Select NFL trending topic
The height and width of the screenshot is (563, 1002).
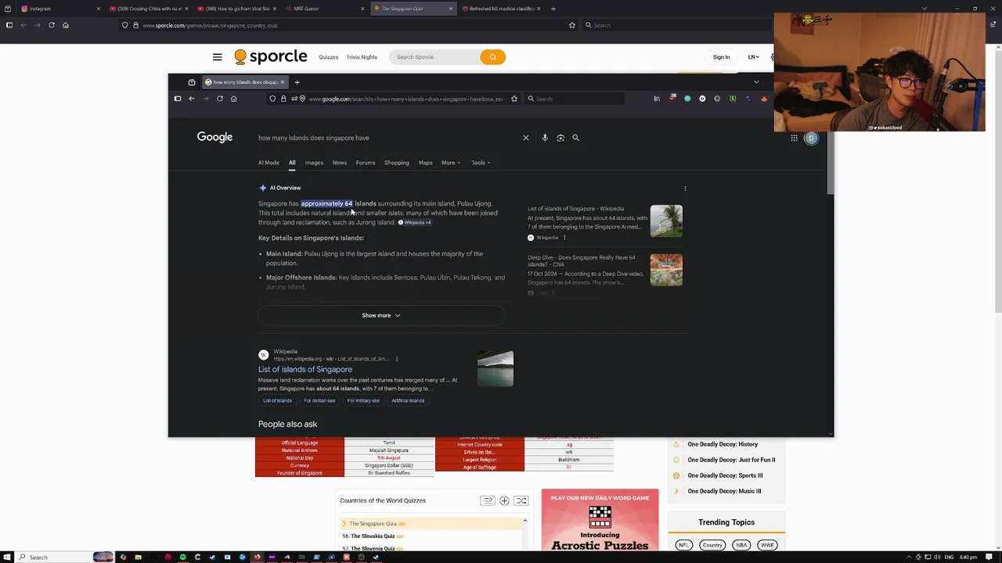(x=684, y=545)
